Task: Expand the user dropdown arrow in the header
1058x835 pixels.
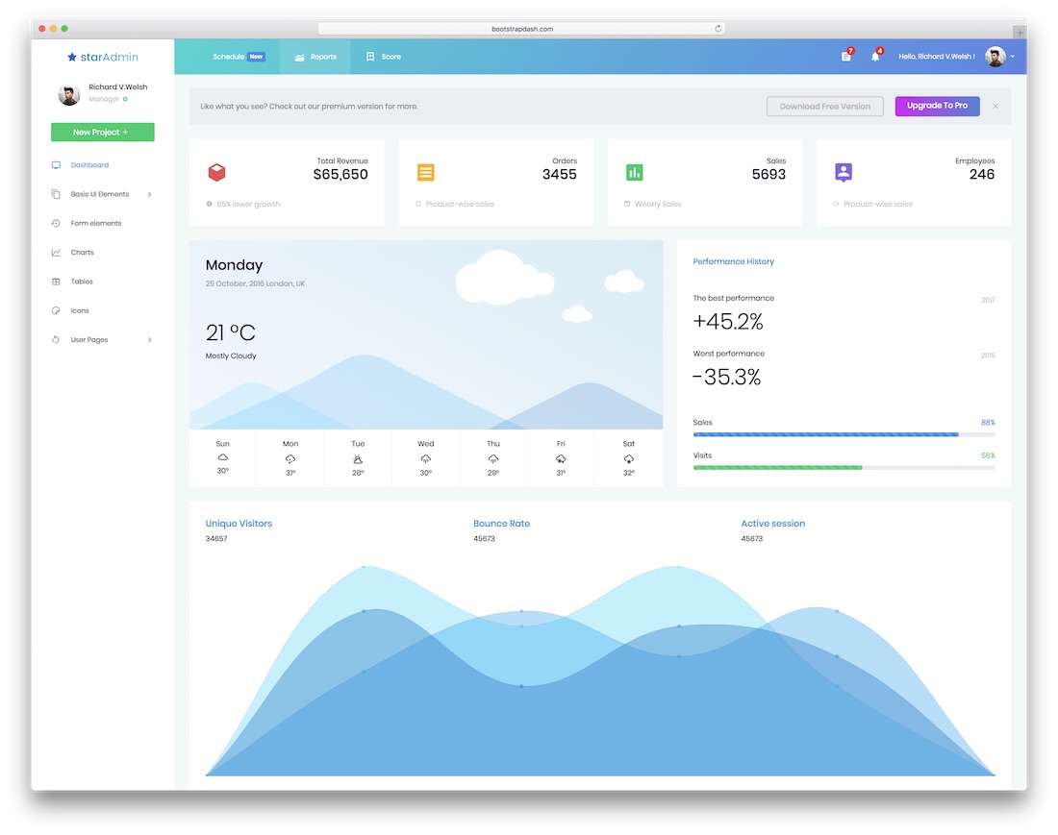Action: [1013, 57]
